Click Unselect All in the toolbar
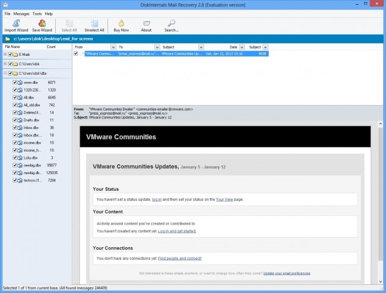 (x=94, y=26)
